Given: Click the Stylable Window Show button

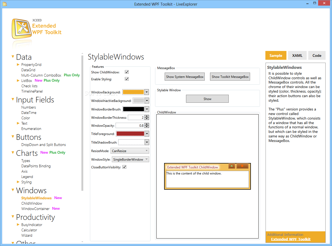Looking at the screenshot, I should click(207, 99).
